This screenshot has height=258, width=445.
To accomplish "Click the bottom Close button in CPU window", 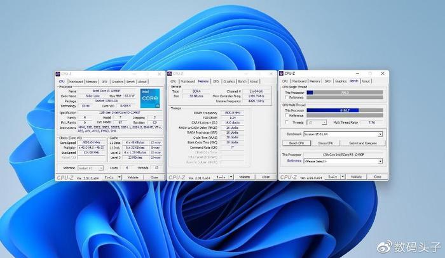I will pos(154,177).
